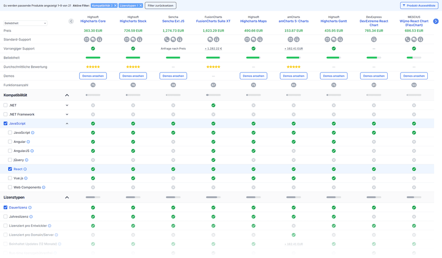Collapse the JavaScript group chevron
The height and width of the screenshot is (258, 442).
tap(67, 123)
